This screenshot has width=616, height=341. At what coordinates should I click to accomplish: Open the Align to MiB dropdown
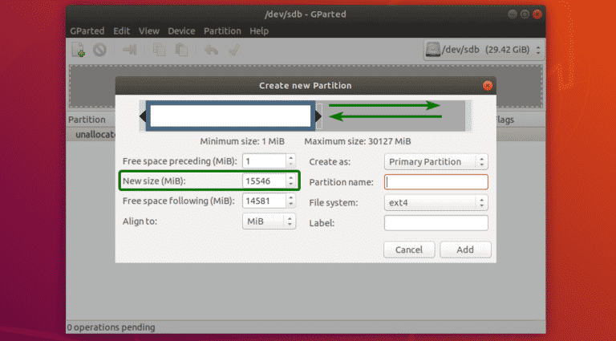[269, 221]
